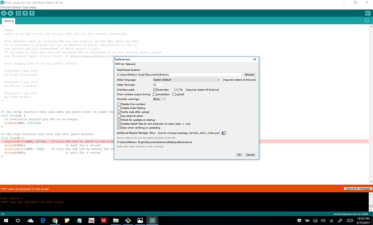Click interface scale percent stepper
The width and height of the screenshot is (373, 225).
179,90
